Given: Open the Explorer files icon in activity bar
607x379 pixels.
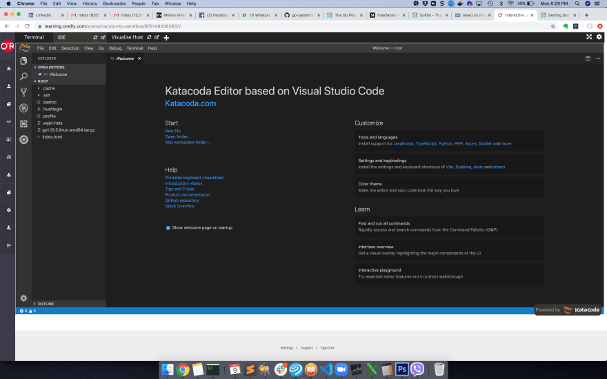Looking at the screenshot, I should pyautogui.click(x=23, y=61).
